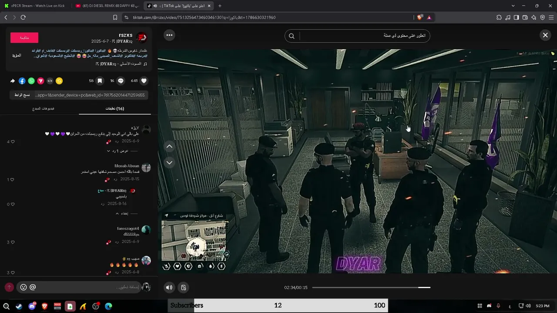The height and width of the screenshot is (313, 557).
Task: Open the browser tab search dropdown
Action: point(513,6)
